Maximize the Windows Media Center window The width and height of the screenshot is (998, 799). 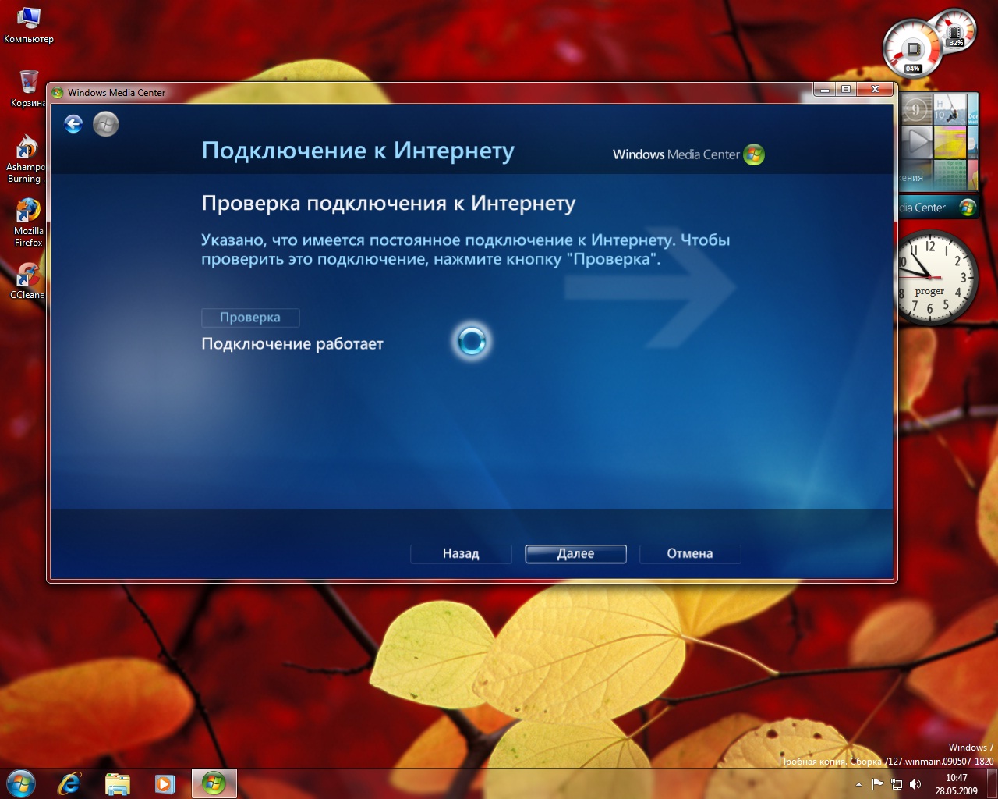click(x=846, y=90)
